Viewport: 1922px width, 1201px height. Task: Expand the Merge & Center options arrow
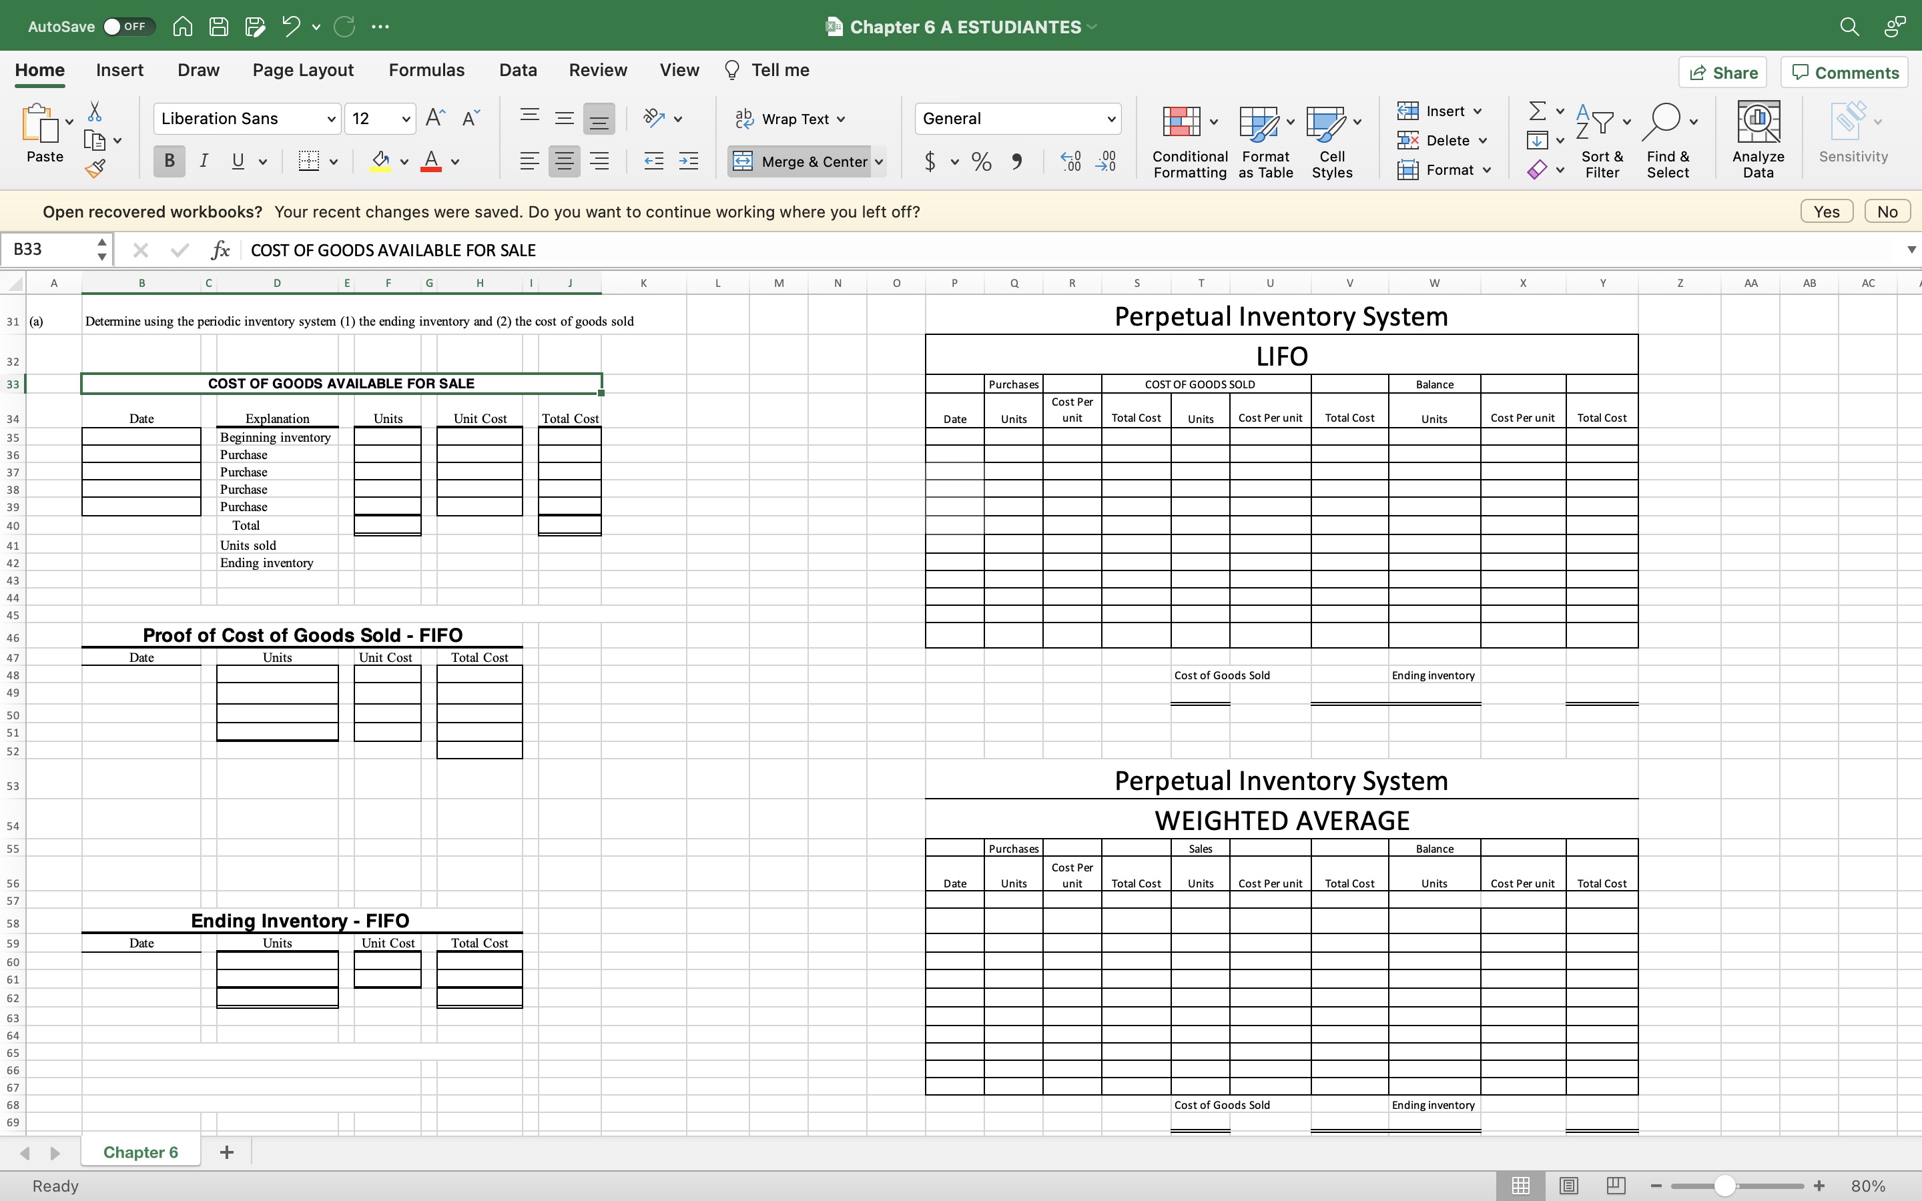click(x=879, y=162)
